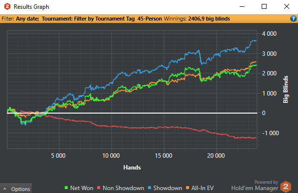Close the Results Graph window
Screen dimensions: 298x193
287,6
